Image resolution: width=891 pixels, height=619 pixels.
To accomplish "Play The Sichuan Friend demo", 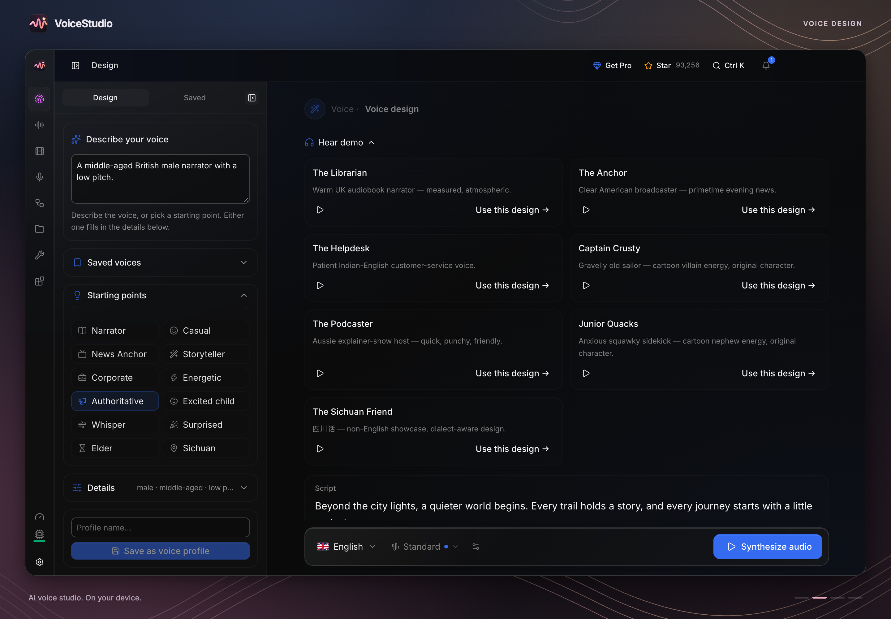I will [x=320, y=449].
